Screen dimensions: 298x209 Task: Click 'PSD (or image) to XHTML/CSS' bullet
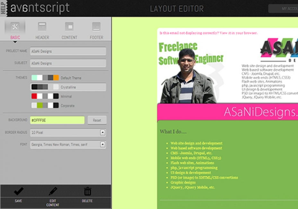point(204,177)
